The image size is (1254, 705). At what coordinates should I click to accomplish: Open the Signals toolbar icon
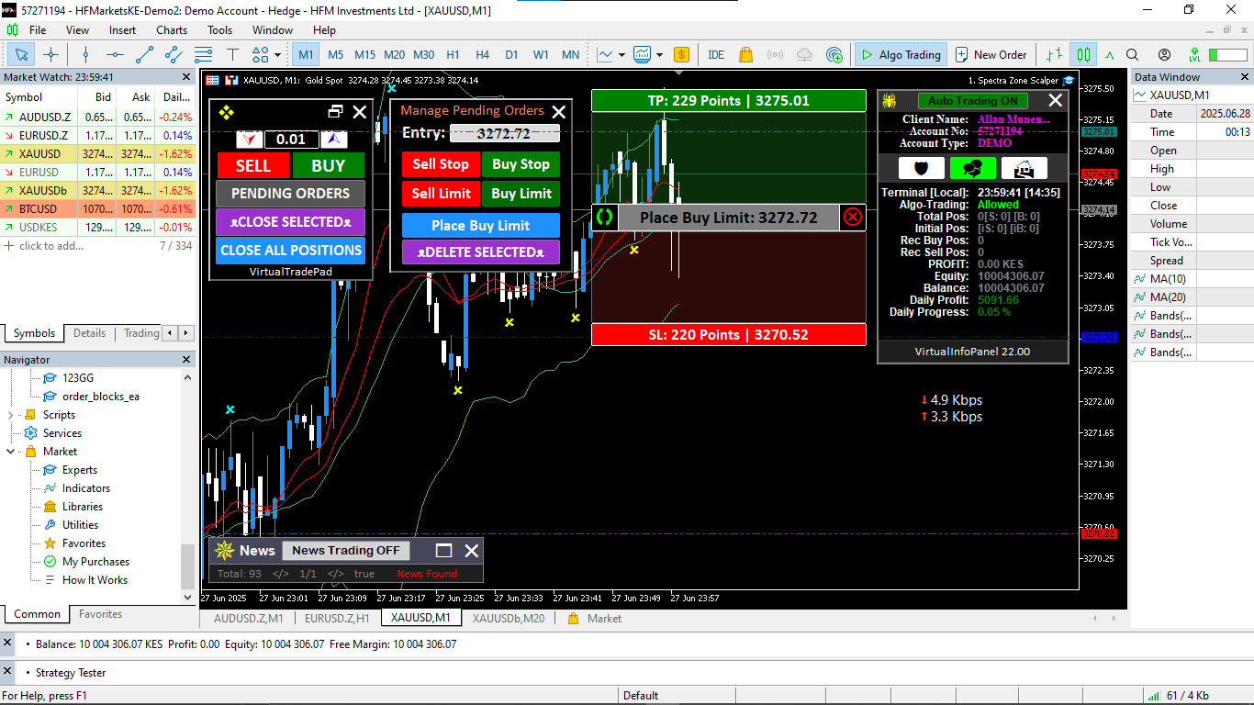pos(775,54)
